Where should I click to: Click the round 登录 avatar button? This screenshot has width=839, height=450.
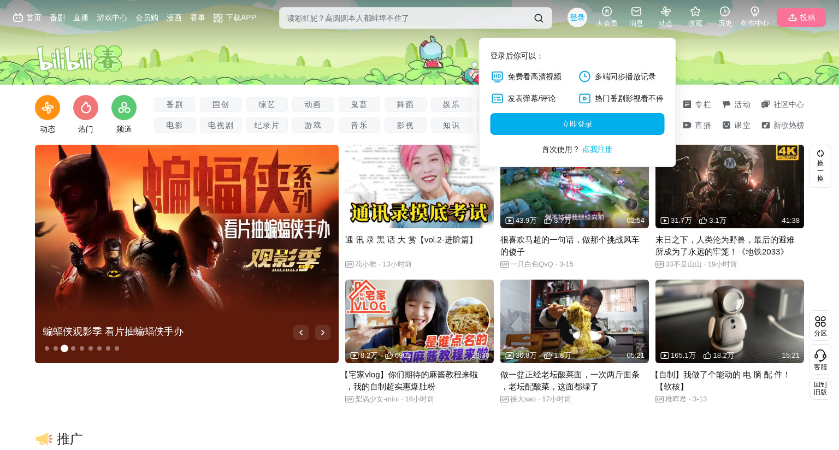577,17
